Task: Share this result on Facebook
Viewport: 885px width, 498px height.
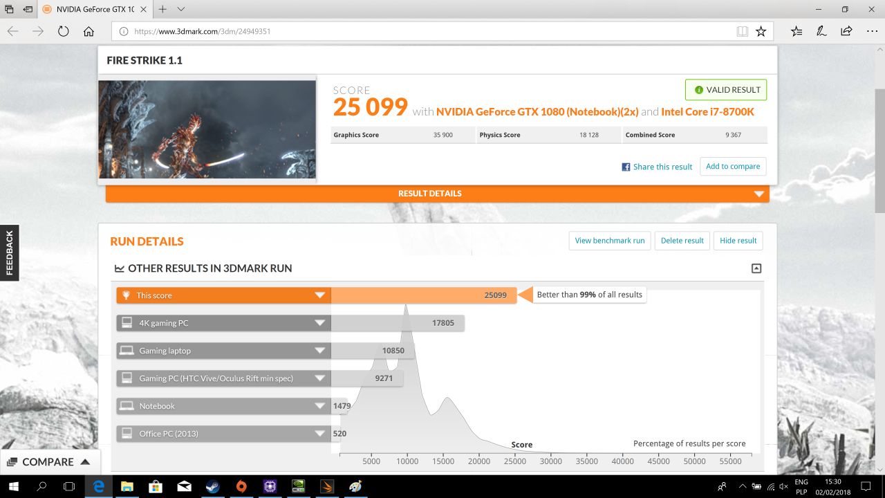Action: pyautogui.click(x=657, y=167)
